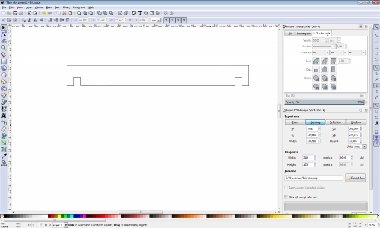Switch to the Stroke paint tab
This screenshot has height=228, width=380.
(x=302, y=33)
